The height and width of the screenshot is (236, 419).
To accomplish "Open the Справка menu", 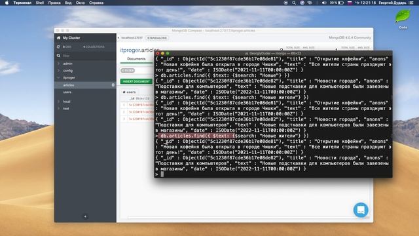I will [96, 3].
